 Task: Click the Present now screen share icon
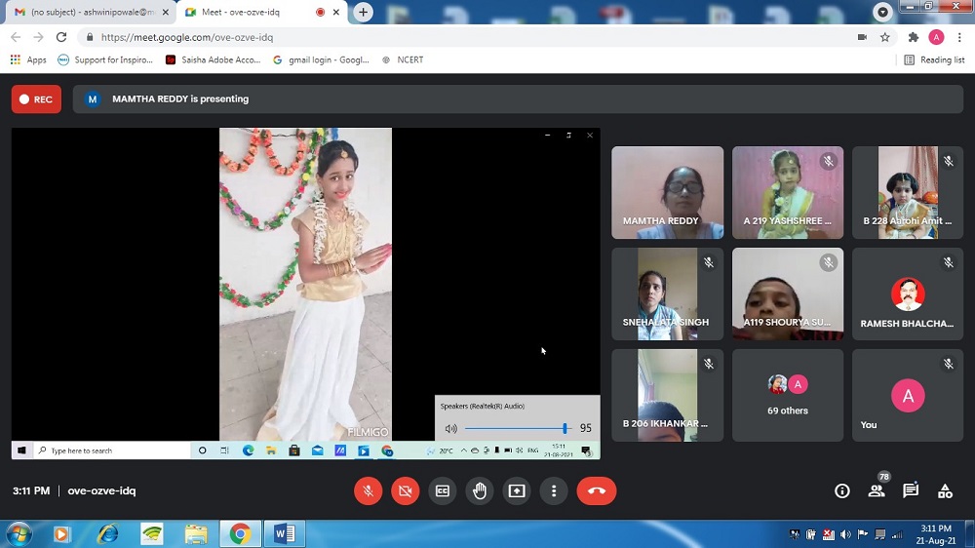coord(517,491)
